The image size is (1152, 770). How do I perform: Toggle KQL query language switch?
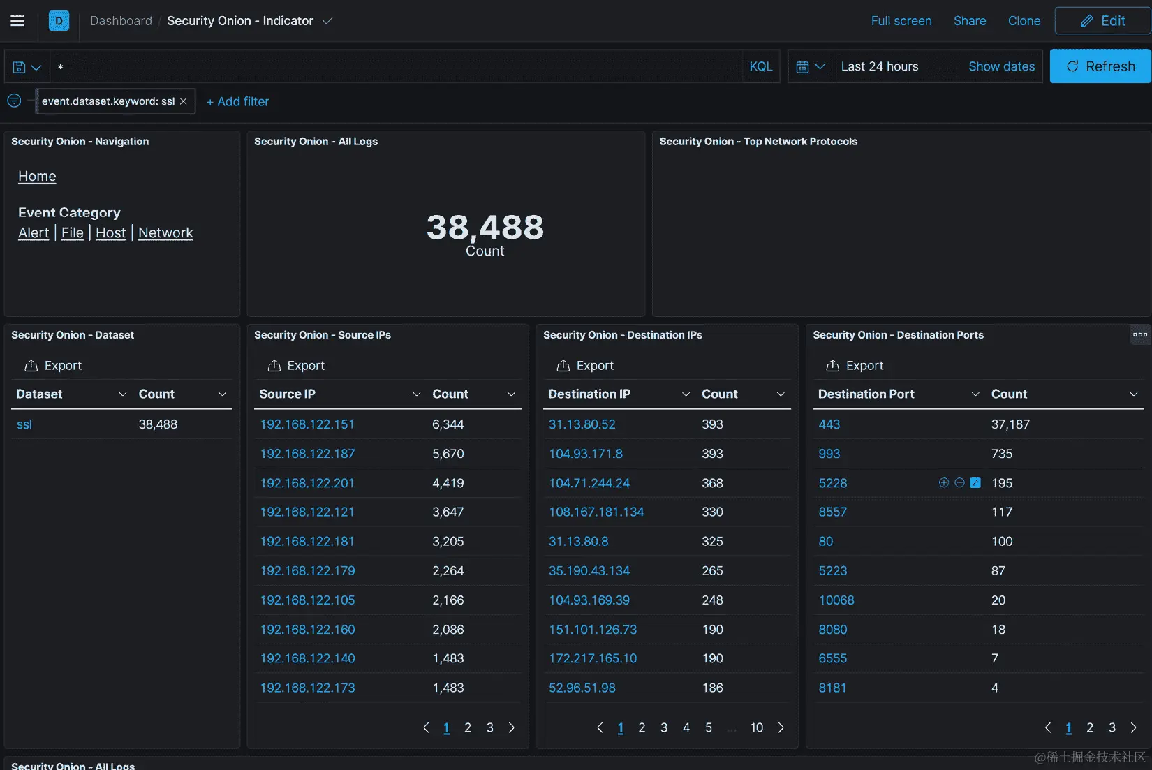(760, 66)
